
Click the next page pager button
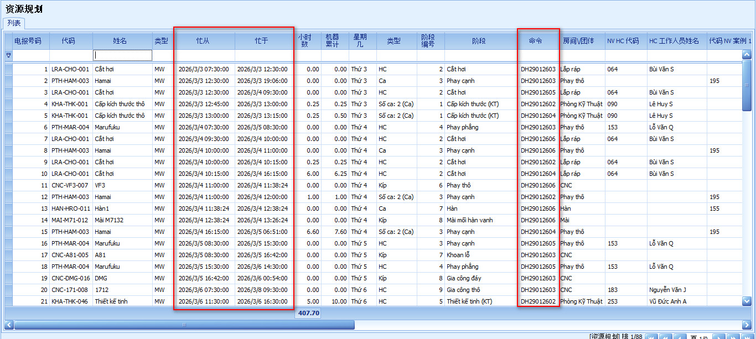click(732, 337)
